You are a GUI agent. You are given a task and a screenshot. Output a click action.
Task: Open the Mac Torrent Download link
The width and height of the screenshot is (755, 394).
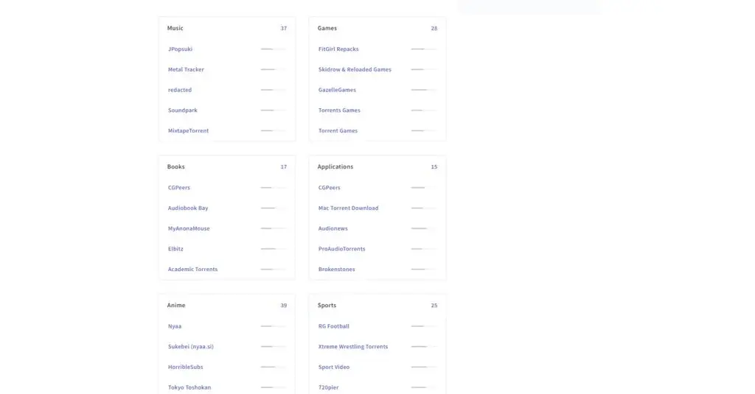348,208
